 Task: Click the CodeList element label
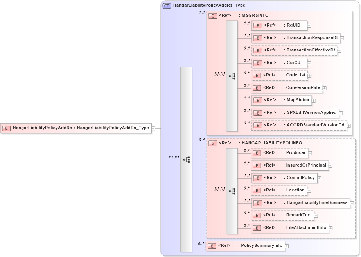tap(294, 75)
